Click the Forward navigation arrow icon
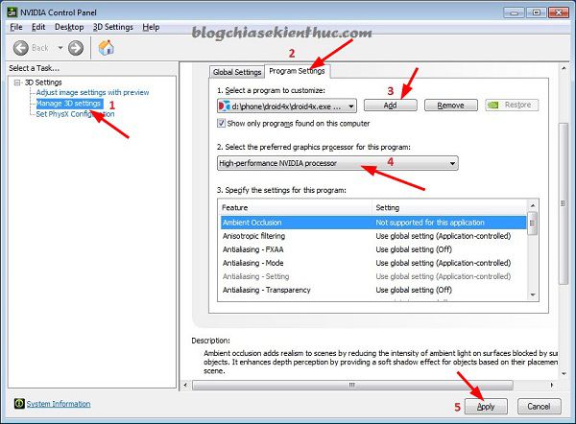The width and height of the screenshot is (576, 424). pyautogui.click(x=76, y=48)
